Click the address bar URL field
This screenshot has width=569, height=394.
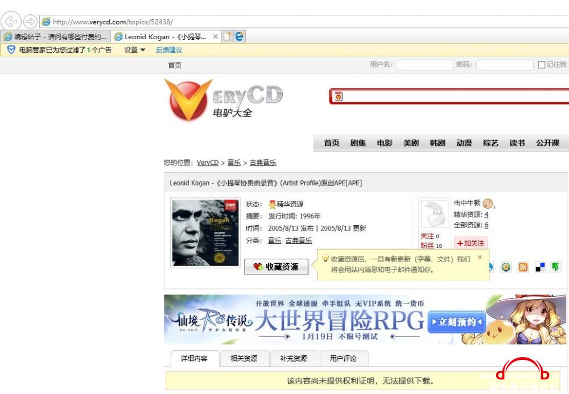coord(304,22)
